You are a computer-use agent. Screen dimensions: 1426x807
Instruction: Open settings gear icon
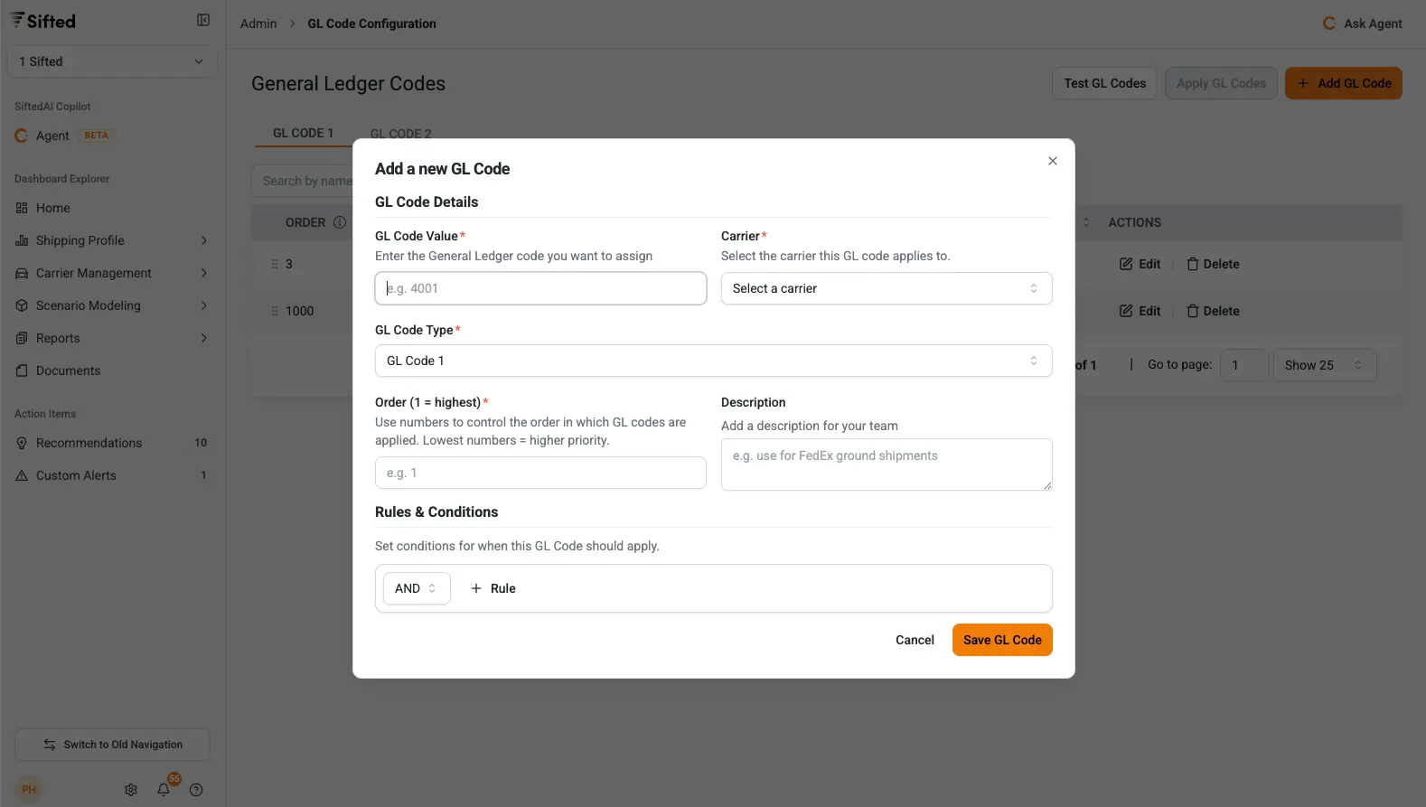click(131, 790)
